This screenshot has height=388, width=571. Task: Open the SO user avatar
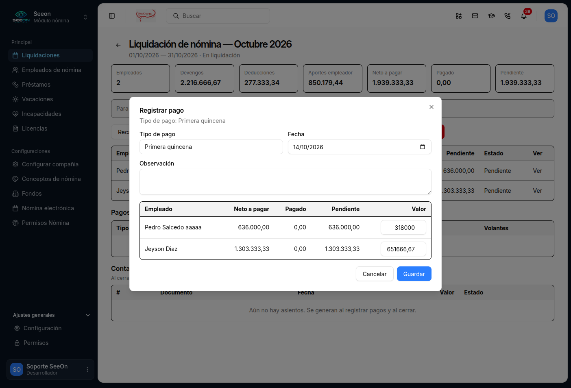[551, 16]
